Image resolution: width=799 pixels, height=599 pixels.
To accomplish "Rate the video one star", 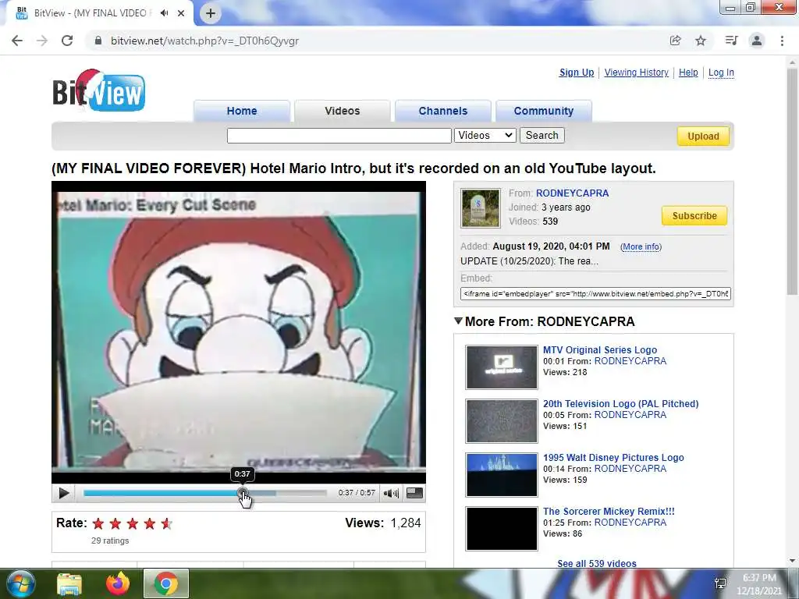I will [x=98, y=523].
